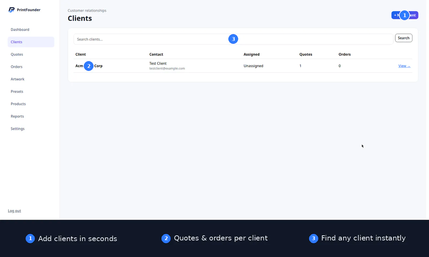Open Settings in the sidebar
The image size is (429, 257).
pyautogui.click(x=17, y=129)
